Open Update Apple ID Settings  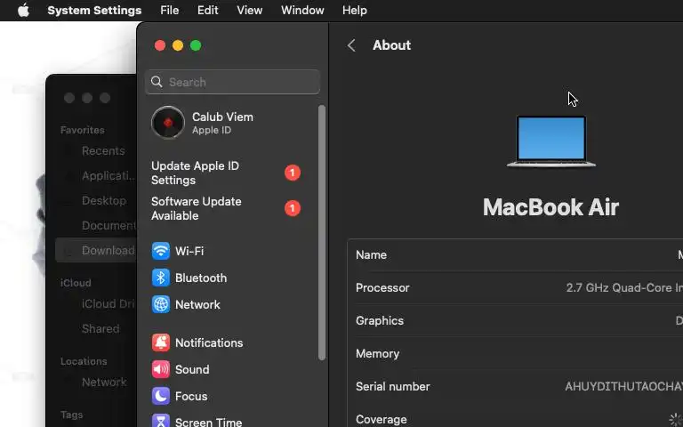click(195, 173)
